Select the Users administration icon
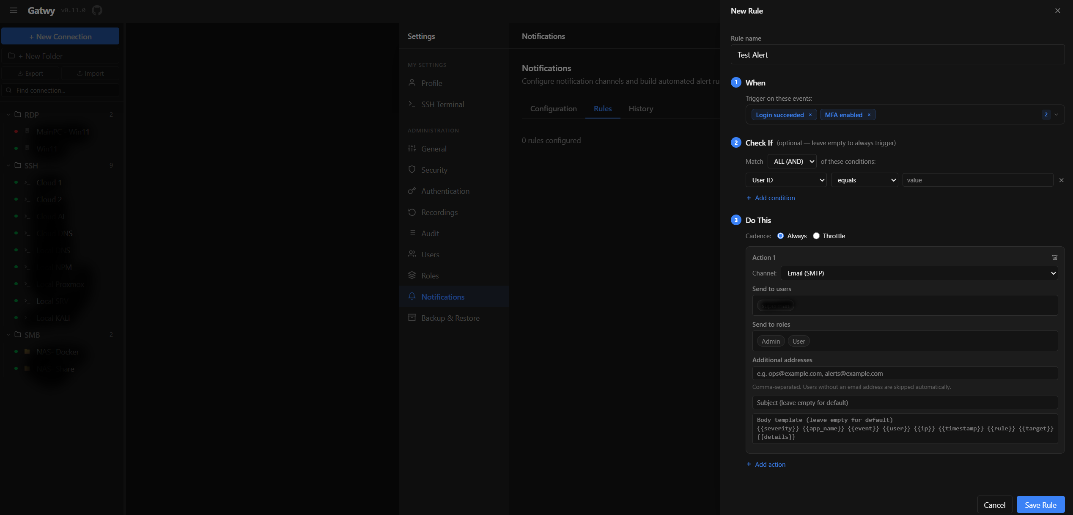Viewport: 1073px width, 515px height. (x=412, y=254)
